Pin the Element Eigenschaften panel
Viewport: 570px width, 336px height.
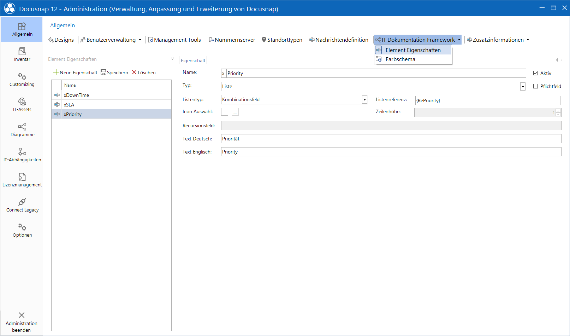(172, 59)
